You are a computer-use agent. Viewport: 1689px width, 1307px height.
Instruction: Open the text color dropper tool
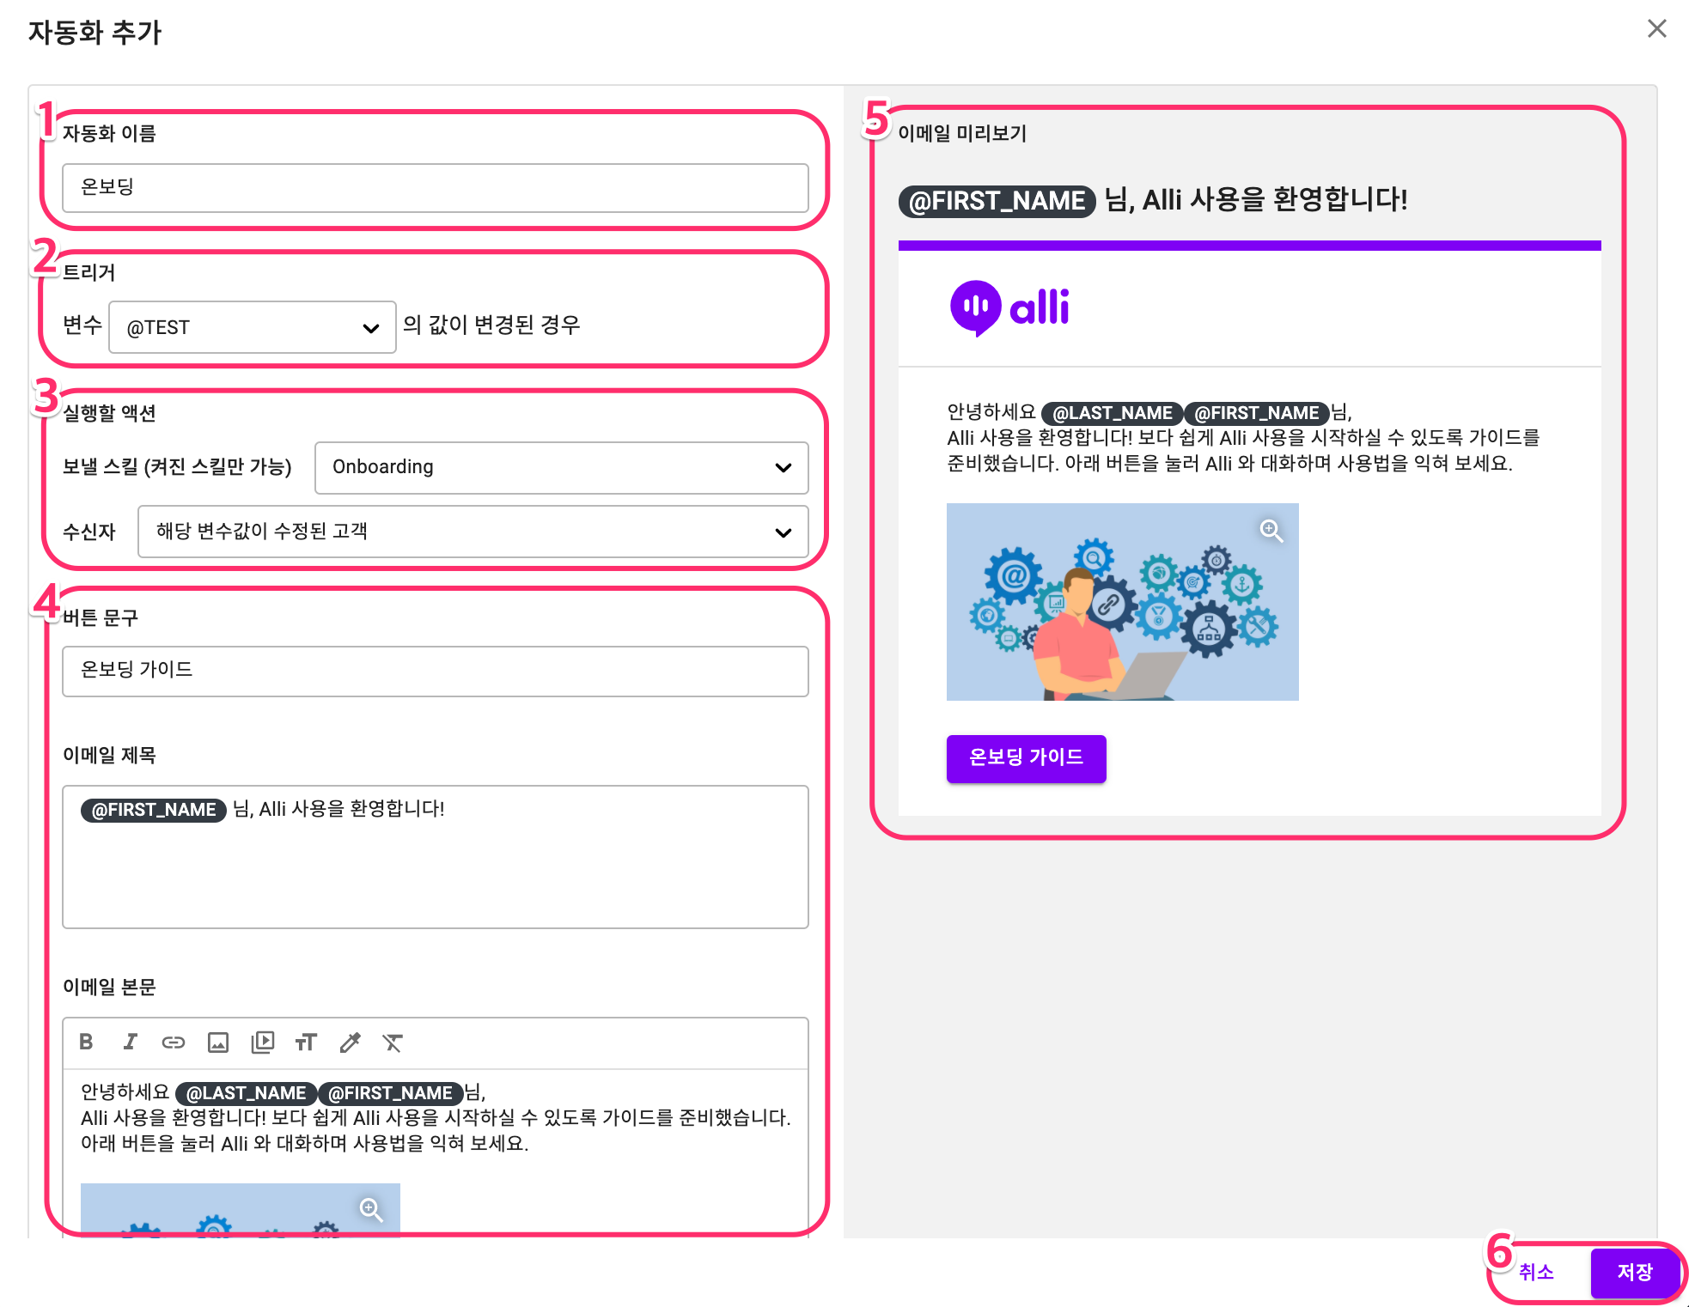pos(351,1042)
